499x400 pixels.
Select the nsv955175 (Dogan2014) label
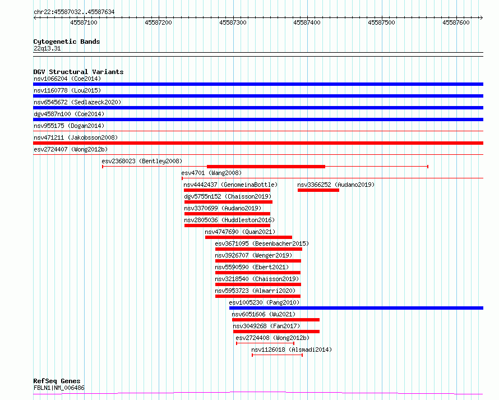click(69, 126)
